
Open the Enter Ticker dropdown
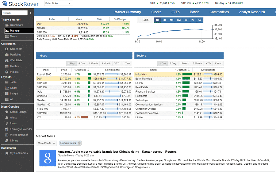[x=70, y=4]
